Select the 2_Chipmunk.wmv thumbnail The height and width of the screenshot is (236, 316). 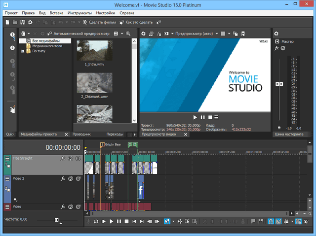coord(94,83)
